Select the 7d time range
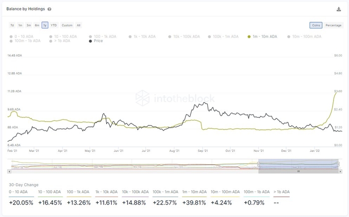The width and height of the screenshot is (349, 217). click(x=12, y=25)
